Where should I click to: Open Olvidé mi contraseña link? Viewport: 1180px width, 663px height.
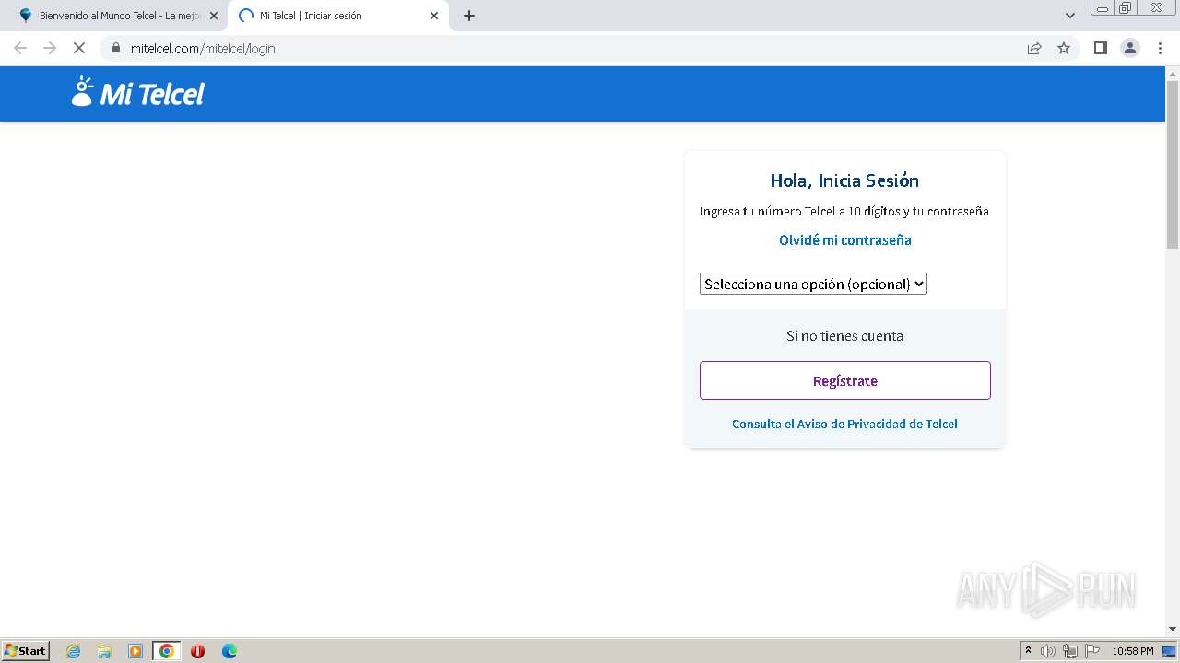[x=845, y=239]
